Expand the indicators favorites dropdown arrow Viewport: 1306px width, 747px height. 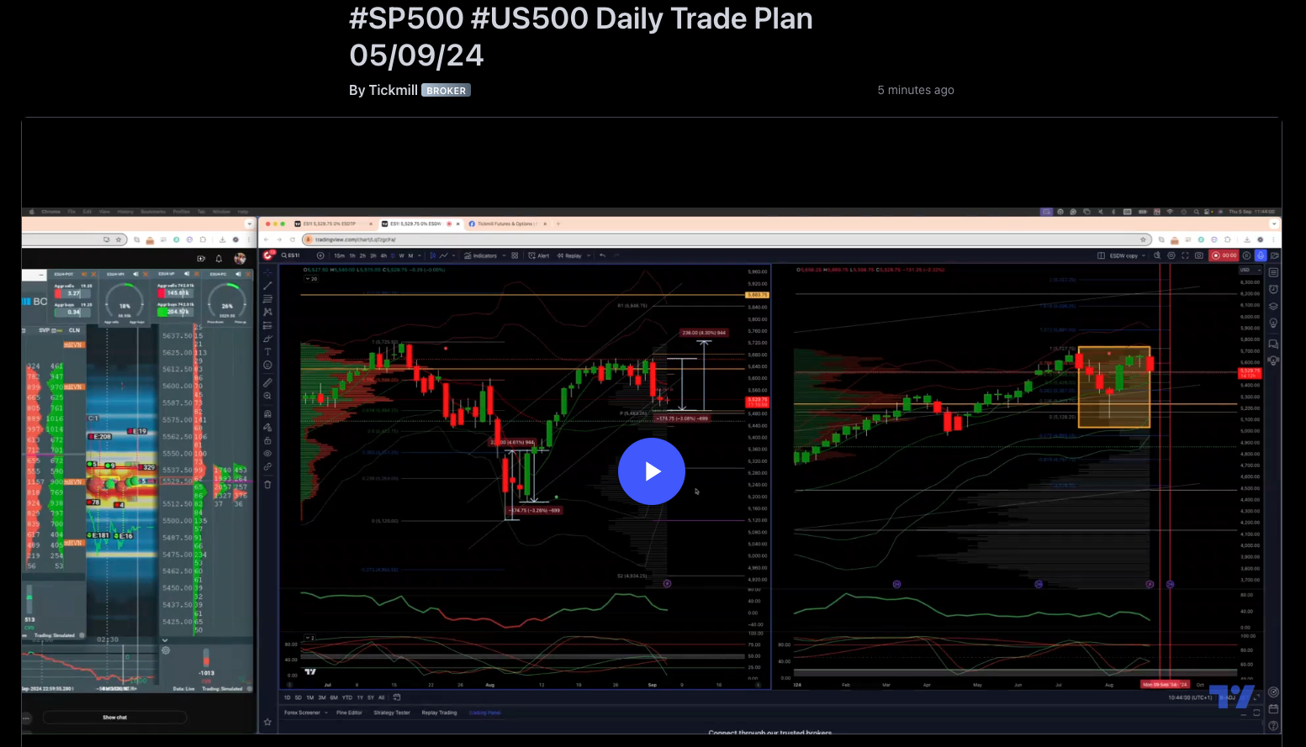pos(504,255)
